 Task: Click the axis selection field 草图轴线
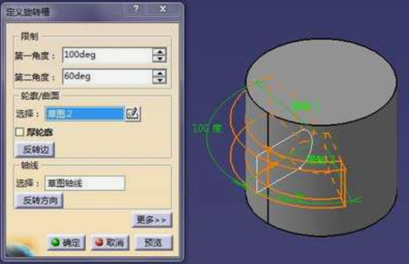tap(85, 183)
